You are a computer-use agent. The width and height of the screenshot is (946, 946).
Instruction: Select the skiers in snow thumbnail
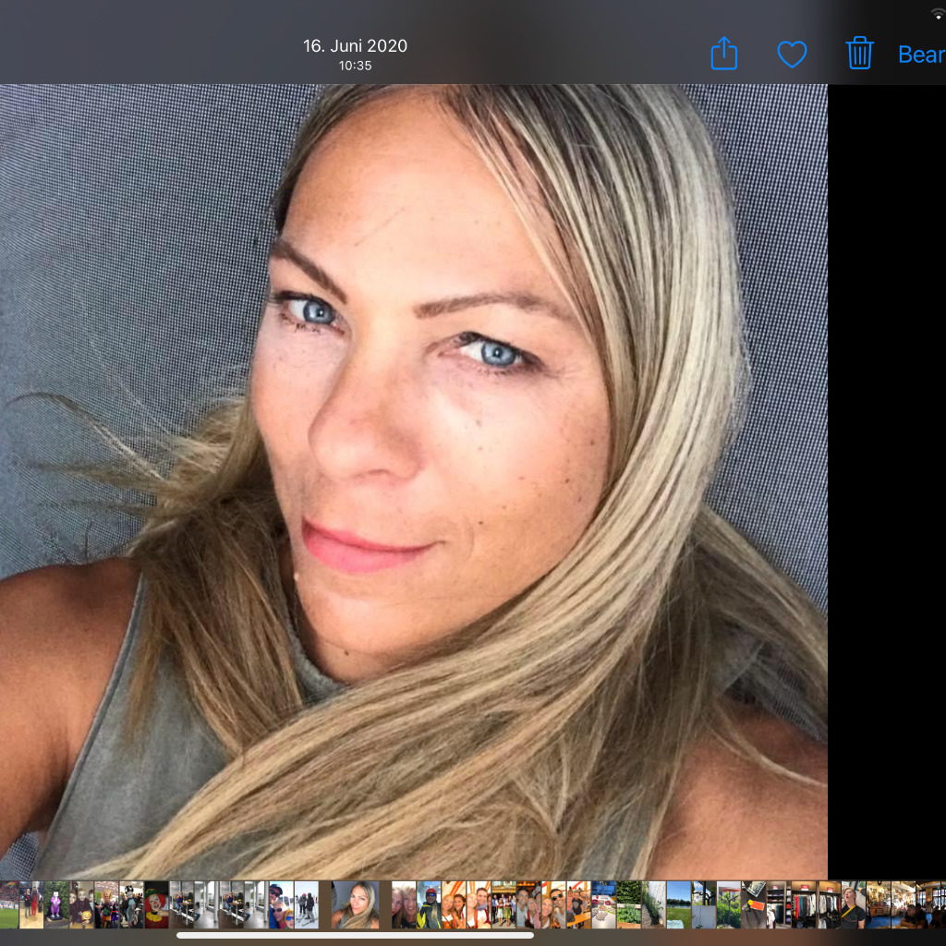[x=306, y=904]
